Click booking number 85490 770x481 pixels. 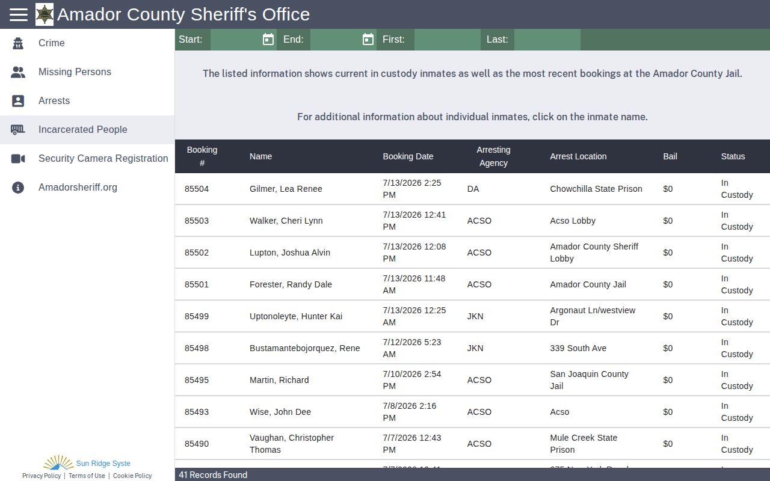(197, 444)
